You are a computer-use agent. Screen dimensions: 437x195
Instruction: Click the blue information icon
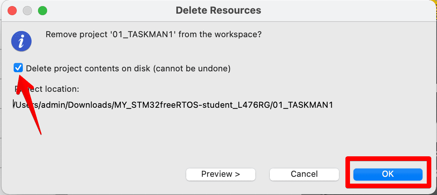pyautogui.click(x=21, y=42)
